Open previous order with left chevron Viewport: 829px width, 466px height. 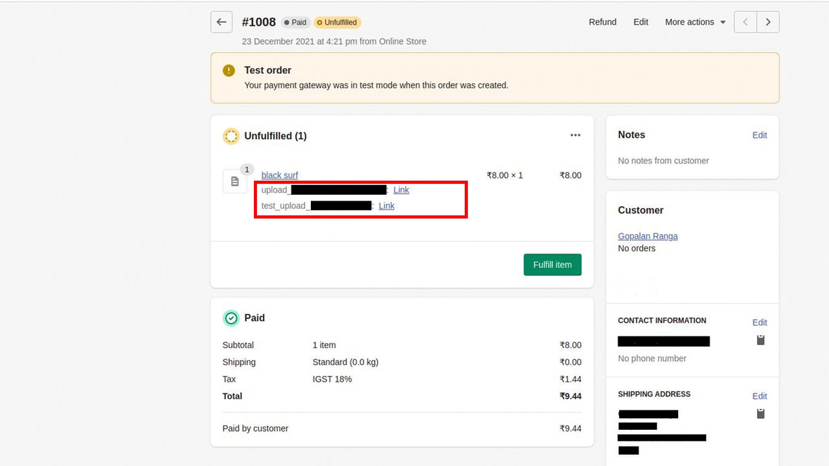(745, 22)
